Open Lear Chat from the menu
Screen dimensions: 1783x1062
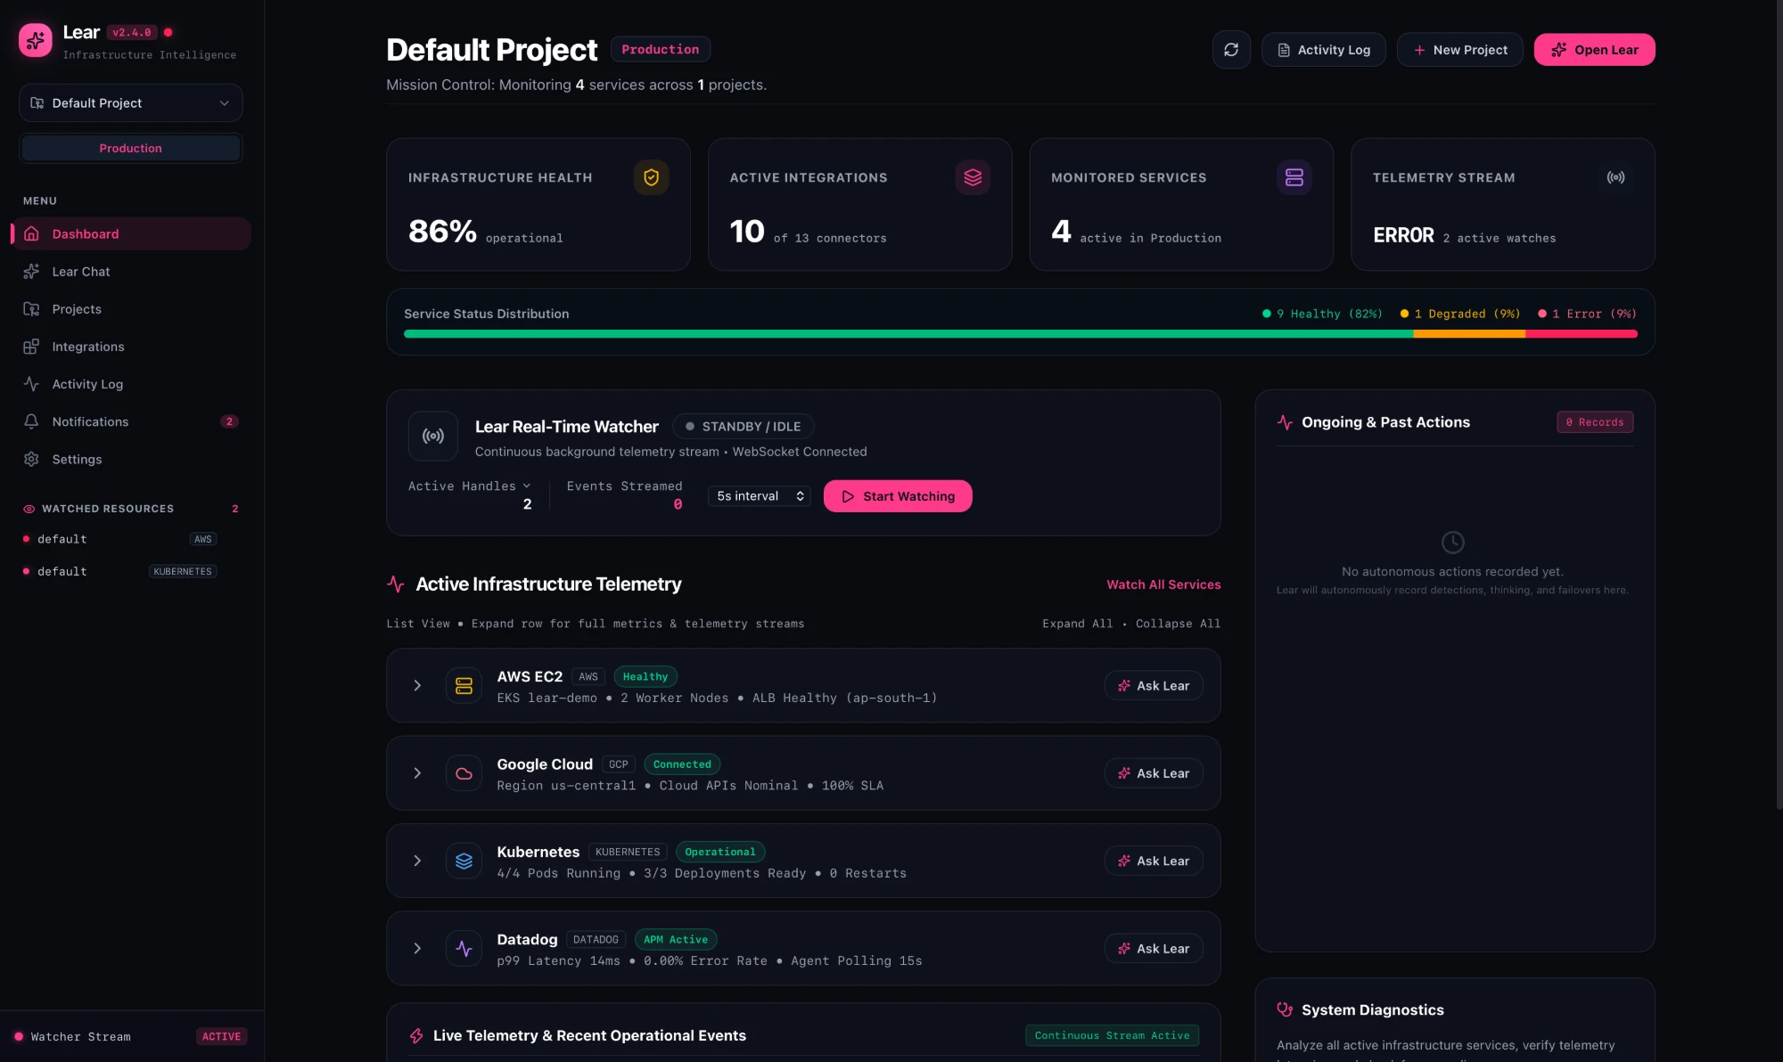click(131, 272)
